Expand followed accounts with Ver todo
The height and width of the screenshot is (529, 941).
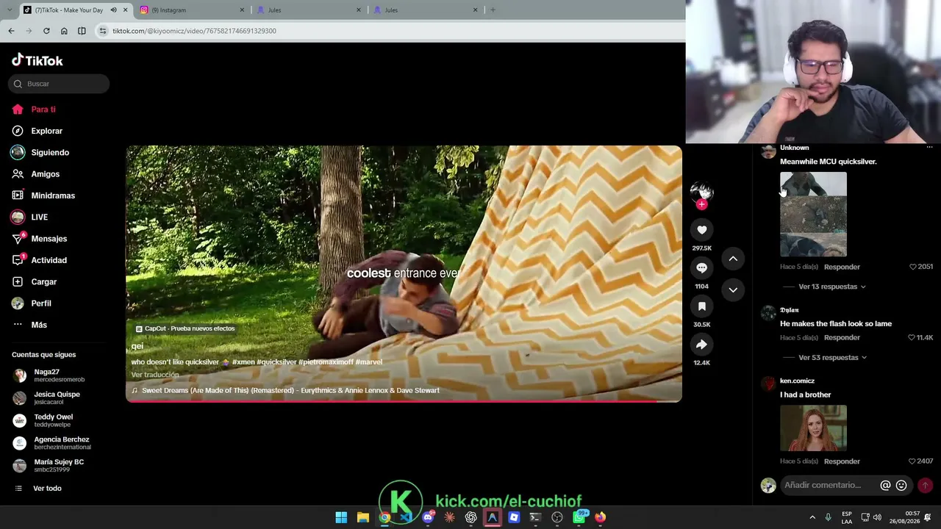tap(47, 489)
